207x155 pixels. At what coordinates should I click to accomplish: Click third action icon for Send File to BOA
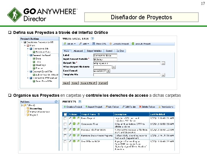click(x=78, y=141)
